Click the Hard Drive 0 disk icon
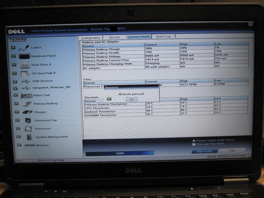Screen dimensions: 264x198 pos(25,65)
